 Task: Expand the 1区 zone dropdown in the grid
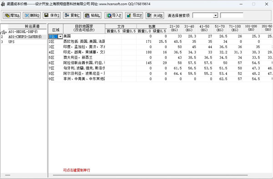click(x=60, y=36)
